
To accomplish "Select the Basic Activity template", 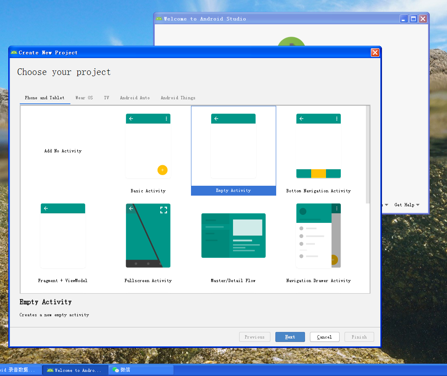I will tap(148, 151).
